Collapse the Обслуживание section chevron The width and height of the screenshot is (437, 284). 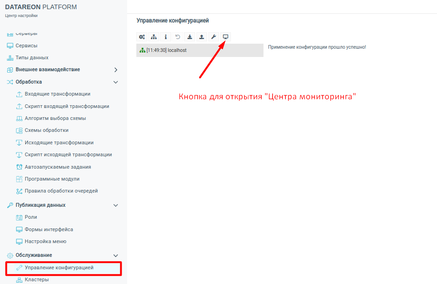point(116,256)
